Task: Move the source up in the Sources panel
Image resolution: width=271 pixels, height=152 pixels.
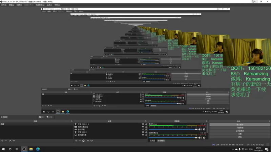Action: click(x=88, y=141)
